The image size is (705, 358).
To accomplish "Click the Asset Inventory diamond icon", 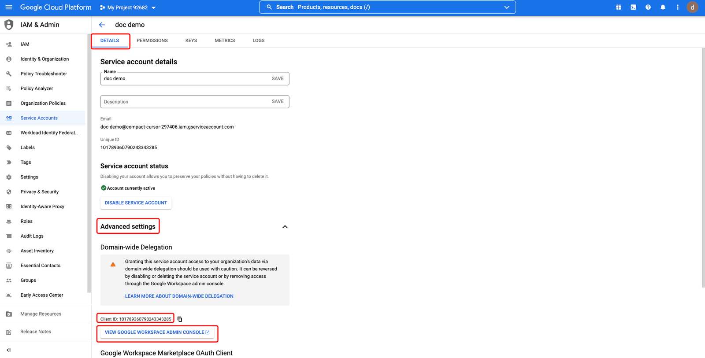I will coord(9,251).
